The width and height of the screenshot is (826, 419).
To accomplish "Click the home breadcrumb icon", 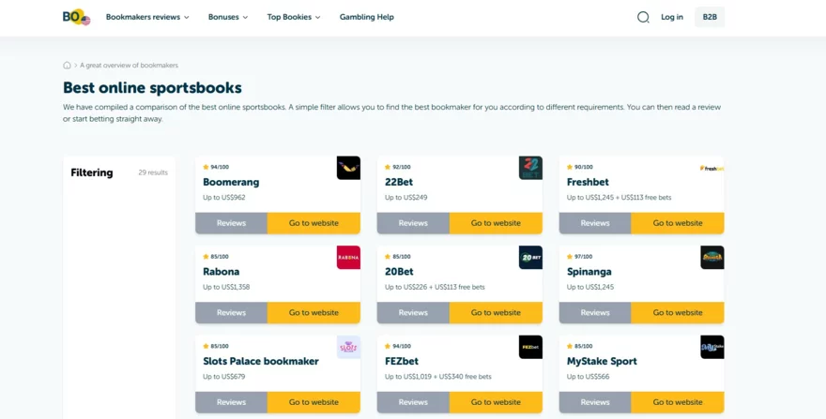I will click(67, 66).
